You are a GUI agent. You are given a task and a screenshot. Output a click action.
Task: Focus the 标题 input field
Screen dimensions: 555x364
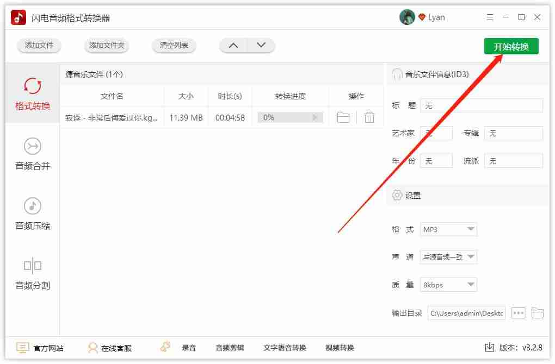pyautogui.click(x=482, y=105)
